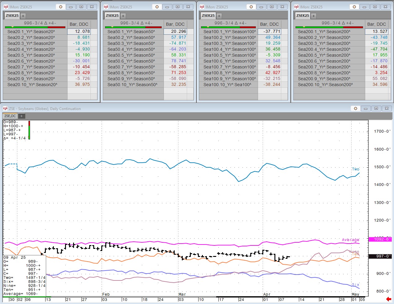Click the 996-3/4 quote header in the Season100 window
The height and width of the screenshot is (304, 394).
pyautogui.click(x=230, y=23)
